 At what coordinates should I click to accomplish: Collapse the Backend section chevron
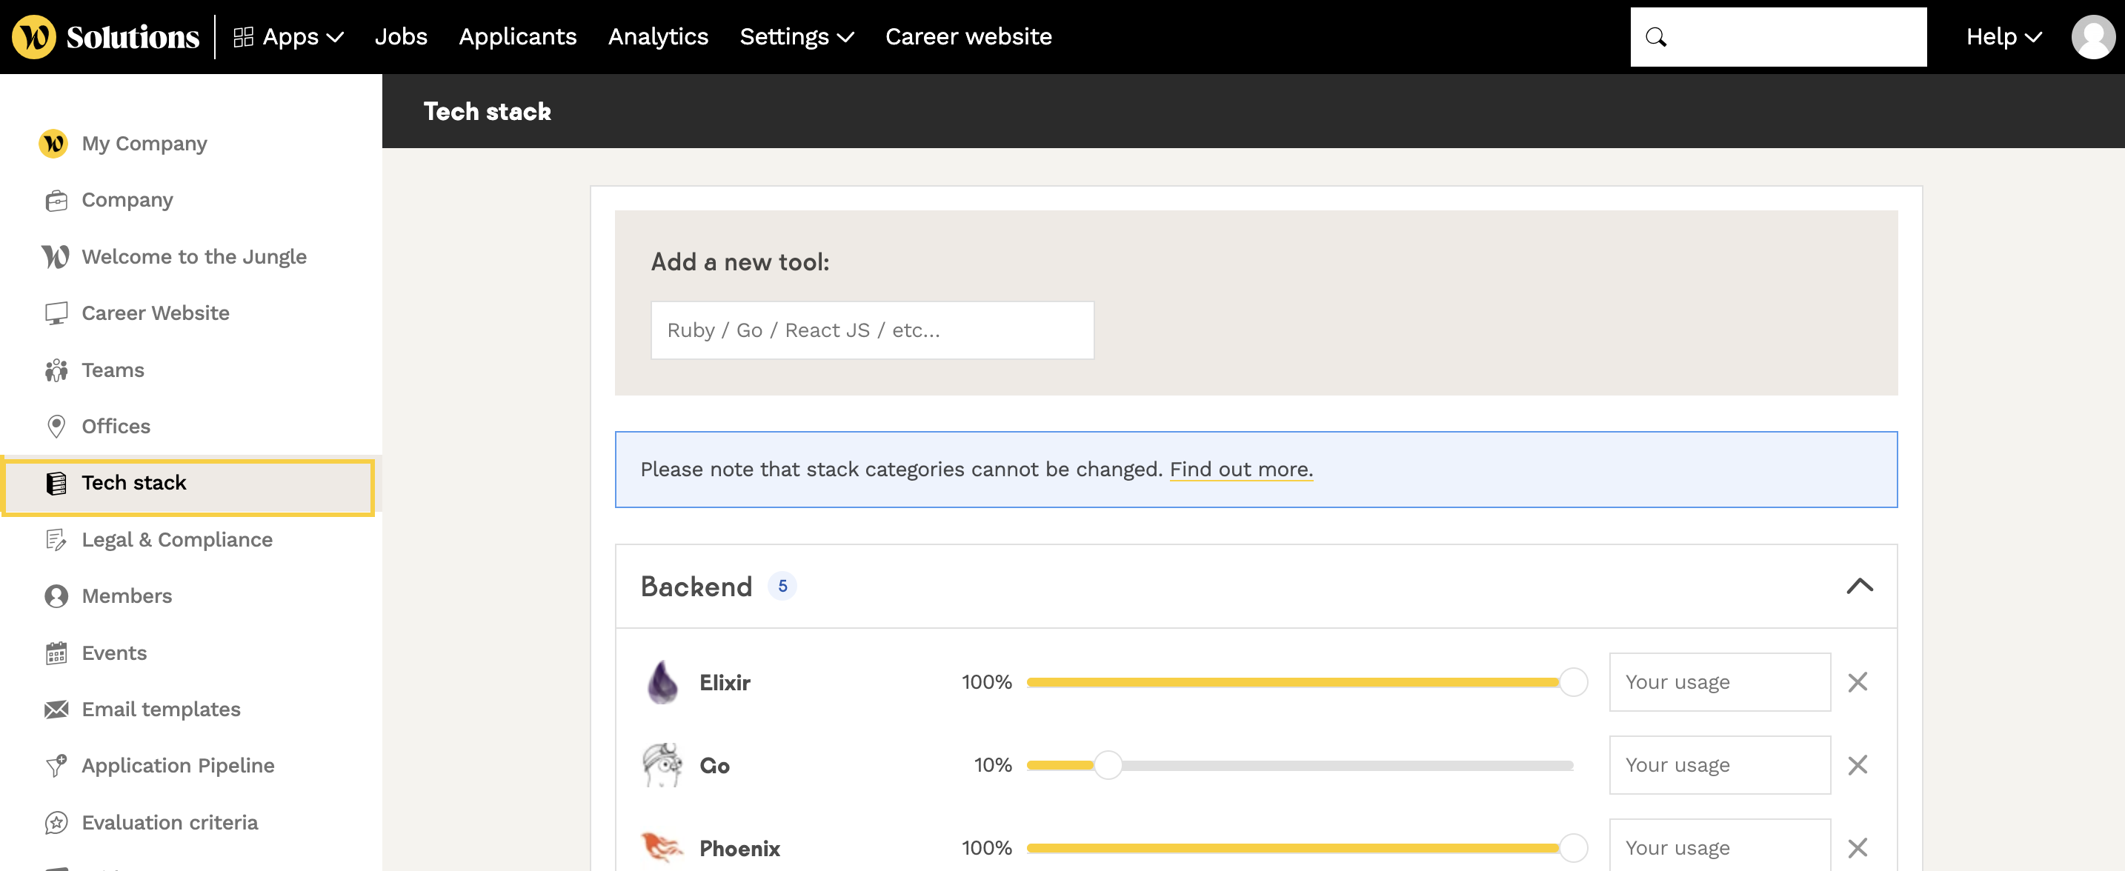click(x=1860, y=586)
